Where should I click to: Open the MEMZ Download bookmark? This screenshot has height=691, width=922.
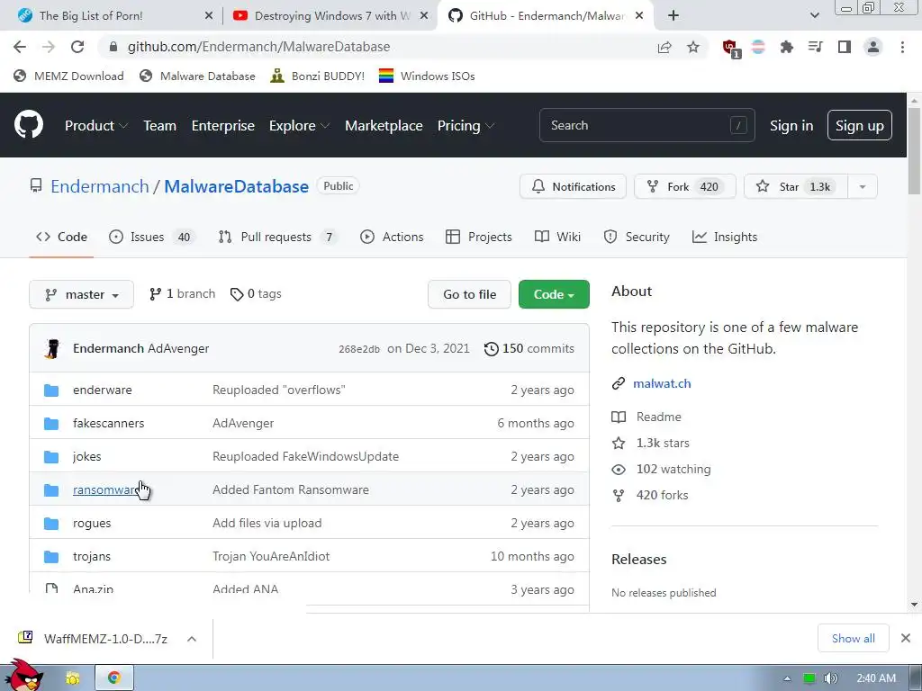tap(68, 76)
